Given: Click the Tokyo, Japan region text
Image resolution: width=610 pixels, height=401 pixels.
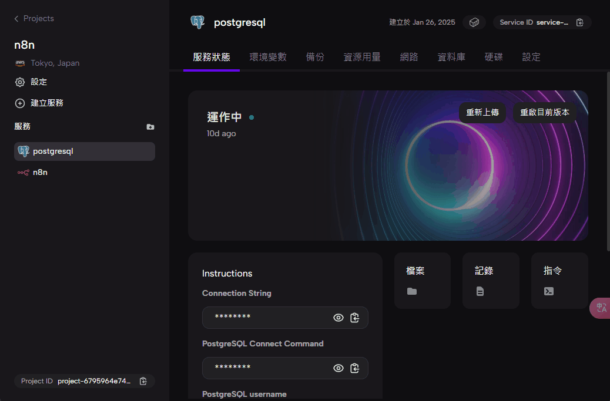Looking at the screenshot, I should 55,63.
